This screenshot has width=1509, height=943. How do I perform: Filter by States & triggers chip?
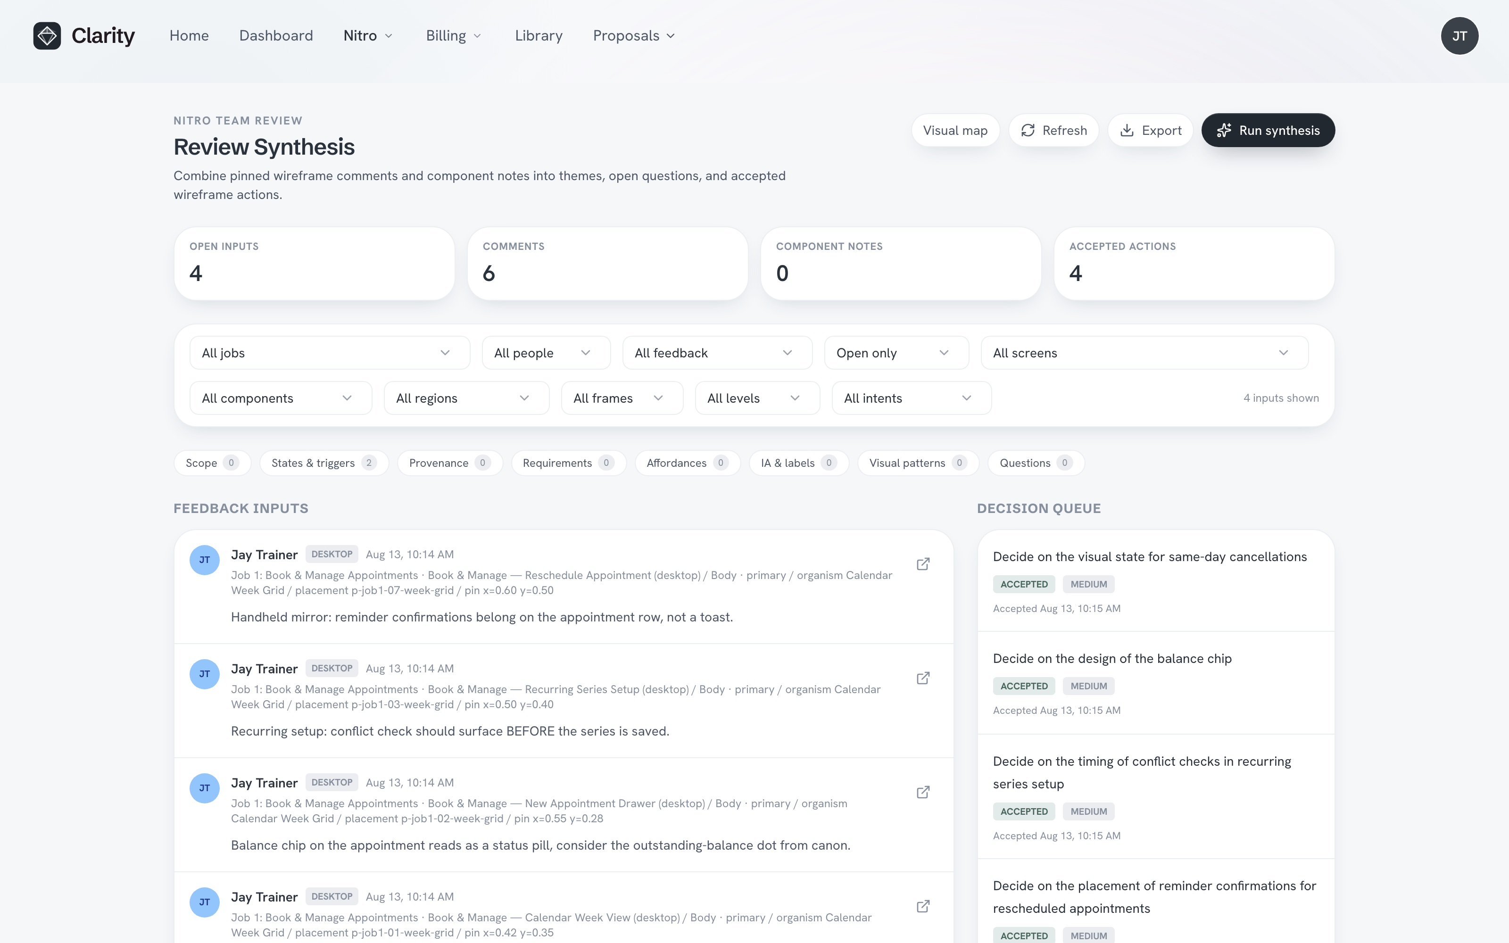[324, 463]
